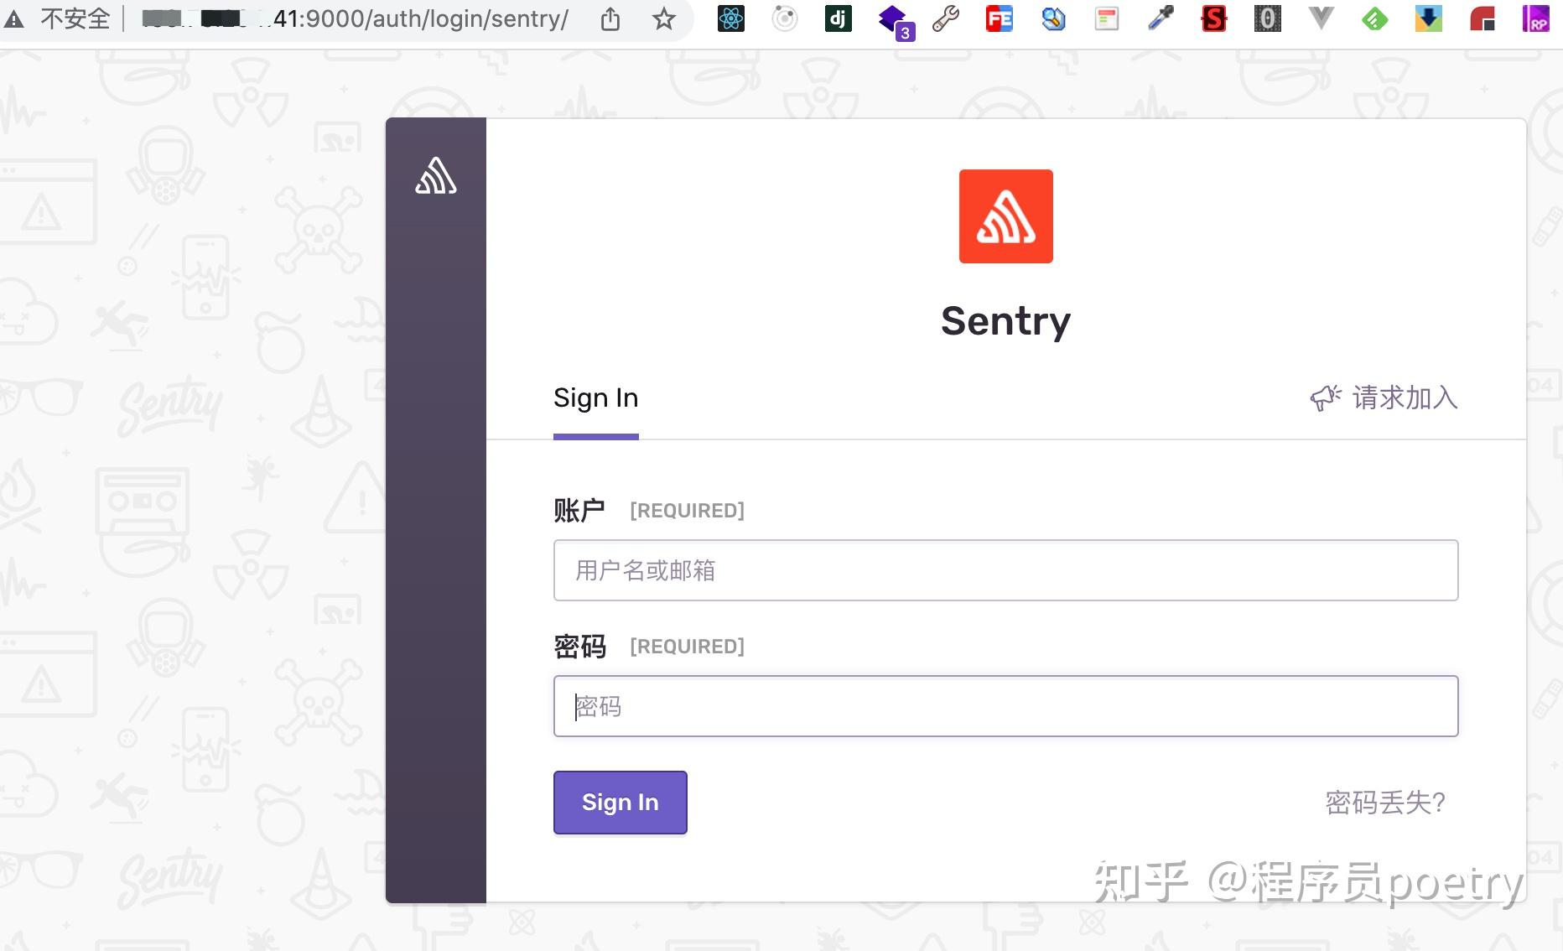Focus the 用户名或邮箱 account field
Viewport: 1563px width, 951px height.
coord(1005,570)
